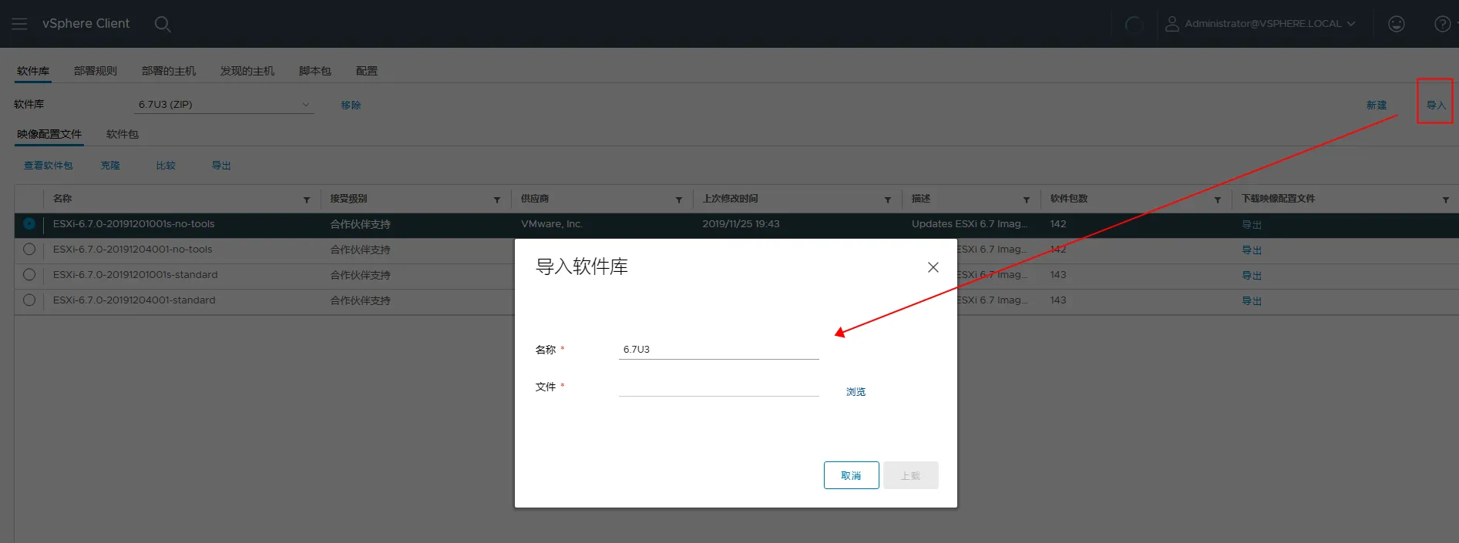
Task: Open the help question mark icon
Action: (x=1442, y=24)
